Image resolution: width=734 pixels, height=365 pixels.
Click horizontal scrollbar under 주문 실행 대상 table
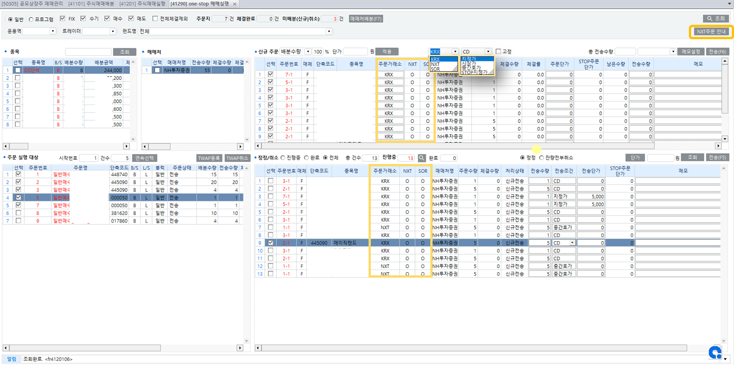tap(85, 348)
